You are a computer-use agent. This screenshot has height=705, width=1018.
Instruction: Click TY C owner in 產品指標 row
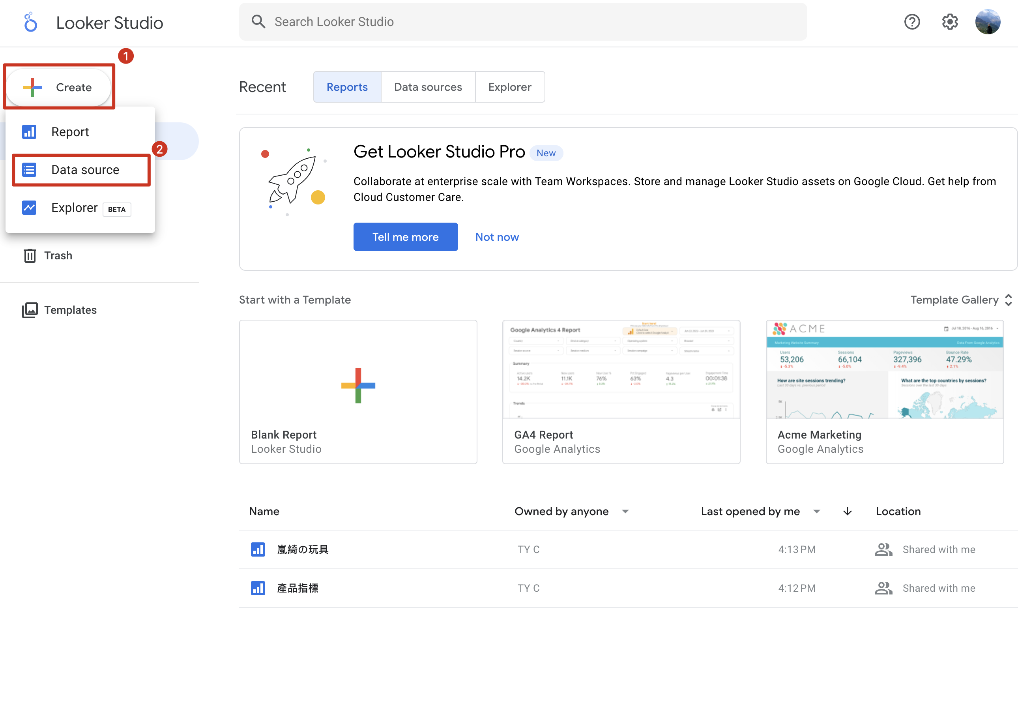pyautogui.click(x=528, y=588)
